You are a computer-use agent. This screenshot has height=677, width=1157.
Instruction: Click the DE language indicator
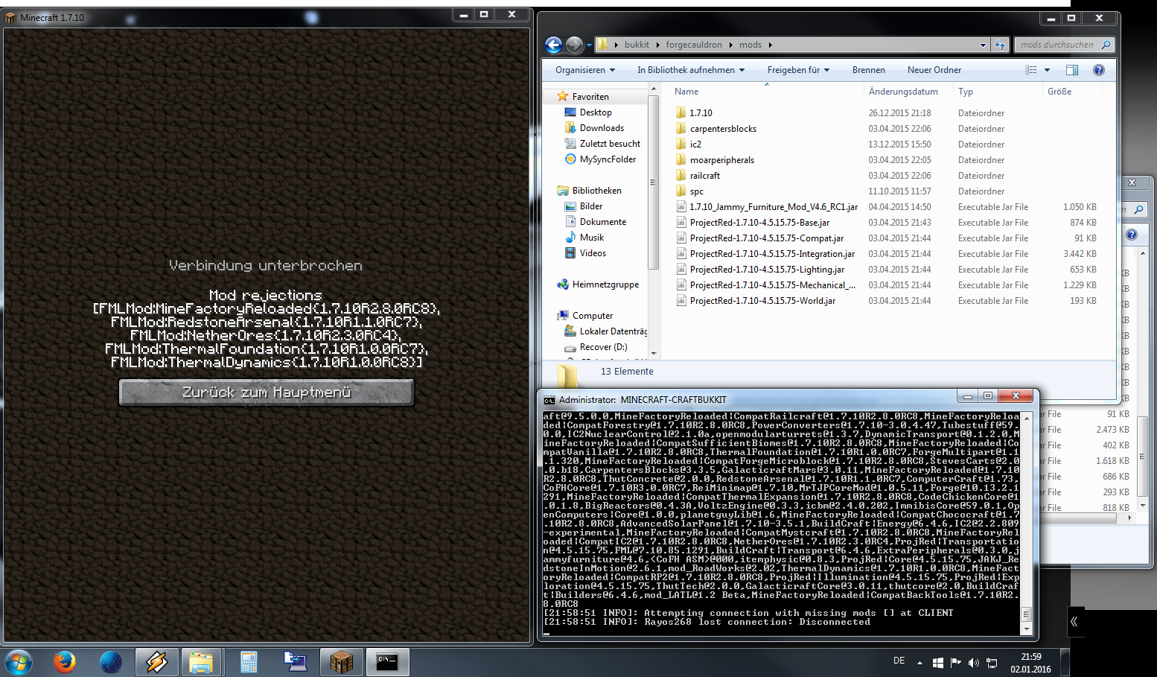coord(899,661)
